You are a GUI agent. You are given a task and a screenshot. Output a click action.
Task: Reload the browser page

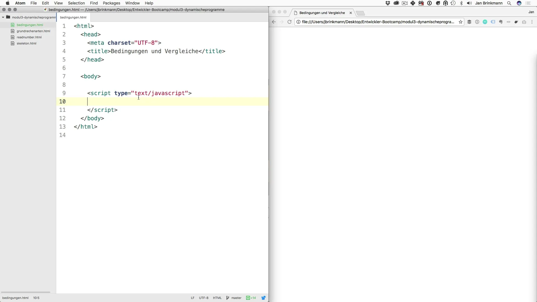tap(289, 22)
